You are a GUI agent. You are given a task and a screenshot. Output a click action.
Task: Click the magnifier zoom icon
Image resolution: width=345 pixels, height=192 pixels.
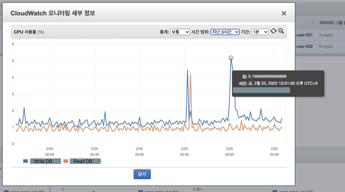[281, 31]
